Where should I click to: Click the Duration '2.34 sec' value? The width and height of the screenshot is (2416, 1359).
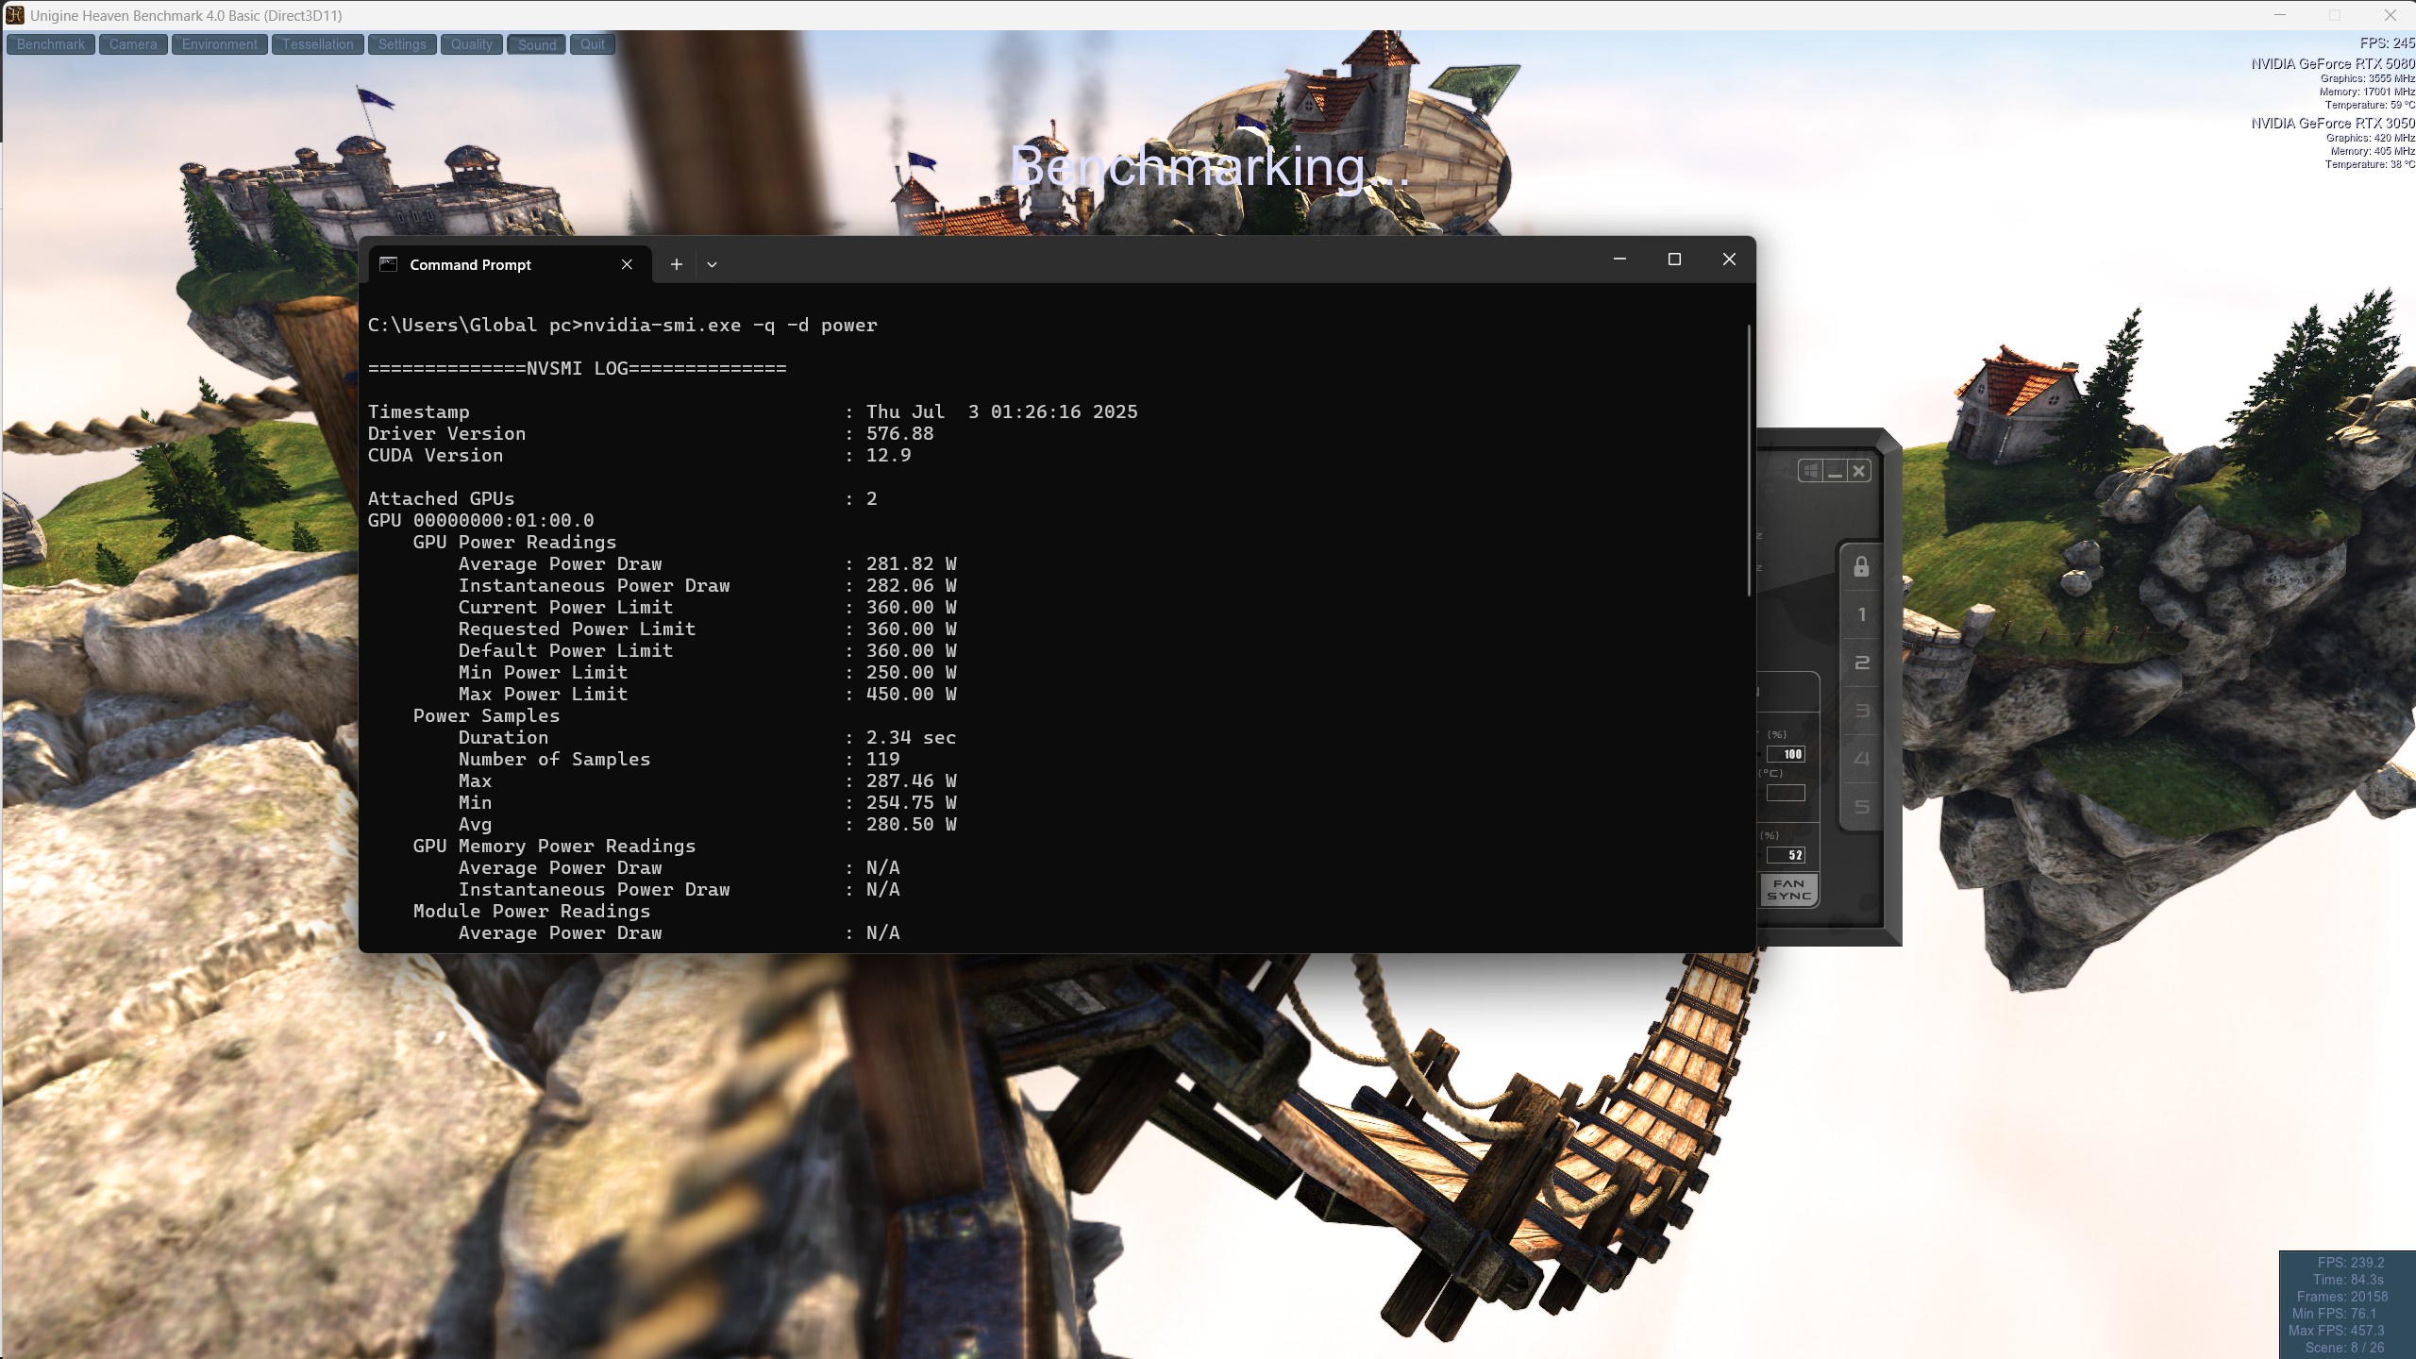click(x=912, y=738)
